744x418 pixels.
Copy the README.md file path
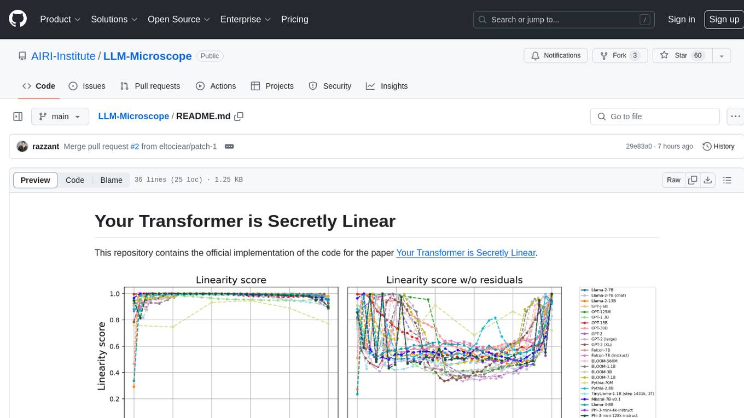click(x=239, y=117)
